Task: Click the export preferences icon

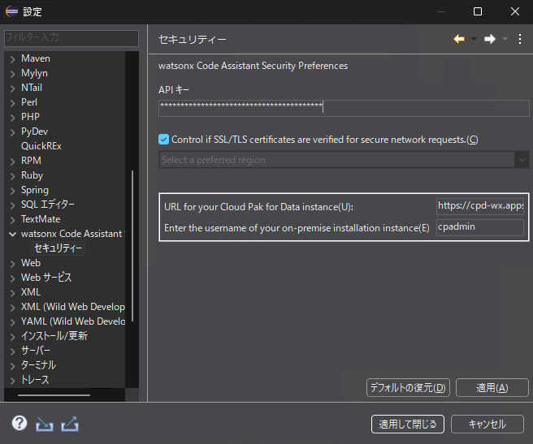Action: click(70, 424)
